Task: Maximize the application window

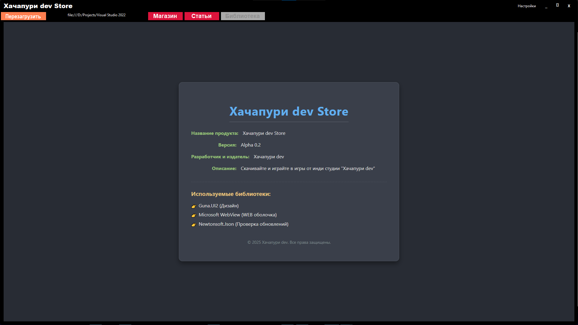Action: [558, 5]
